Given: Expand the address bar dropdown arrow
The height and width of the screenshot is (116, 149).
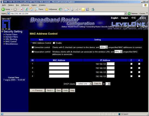Looking at the screenshot, I should [x=125, y=13].
